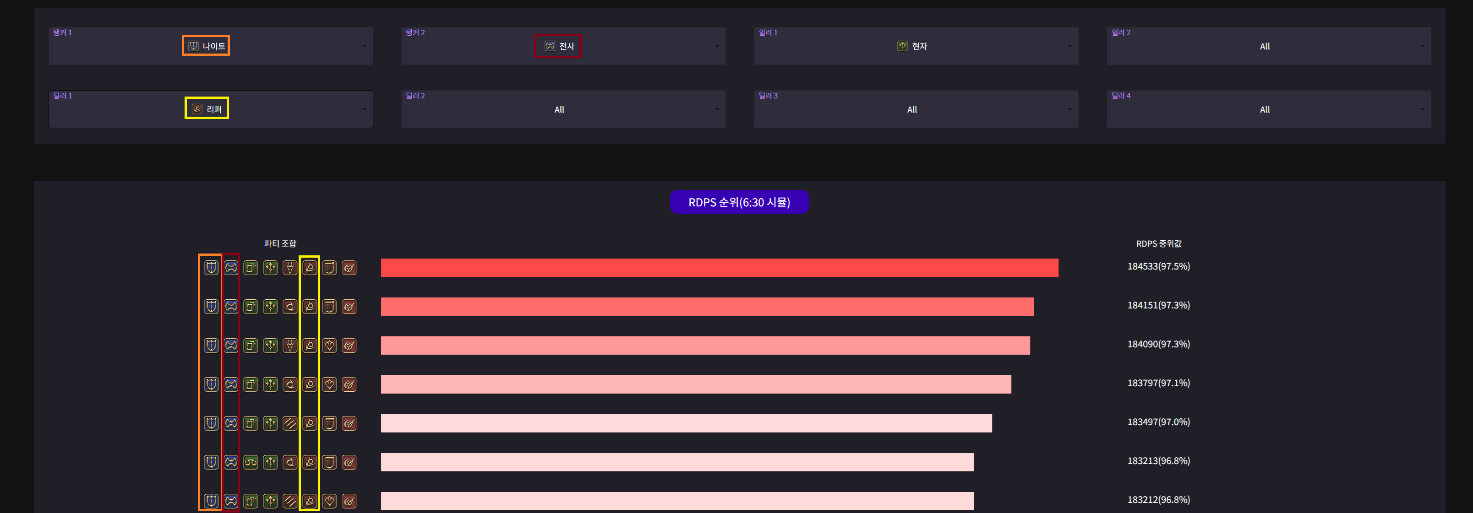Click Samurai icon in the 183497 row
Viewport: 1473px width, 513px height.
tap(290, 423)
